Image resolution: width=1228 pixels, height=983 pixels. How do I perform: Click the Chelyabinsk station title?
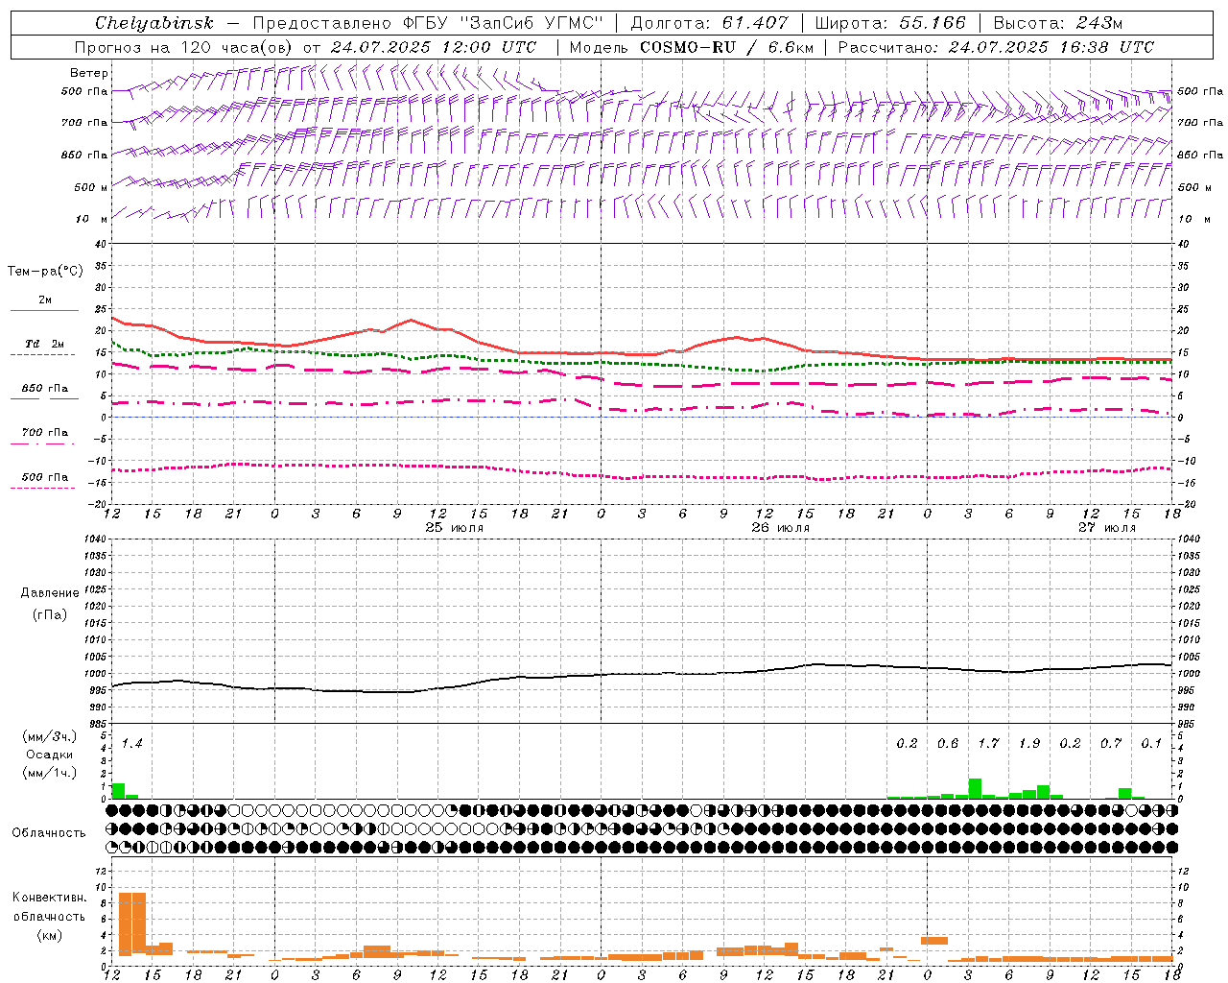pyautogui.click(x=154, y=23)
